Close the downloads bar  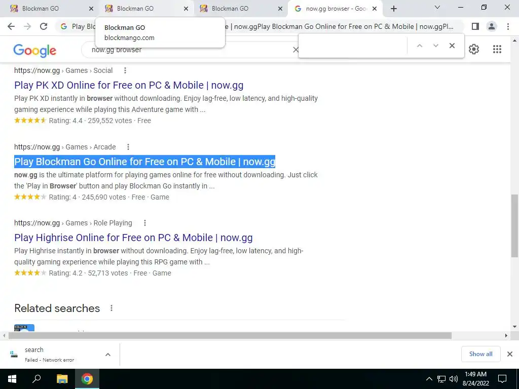click(x=510, y=354)
